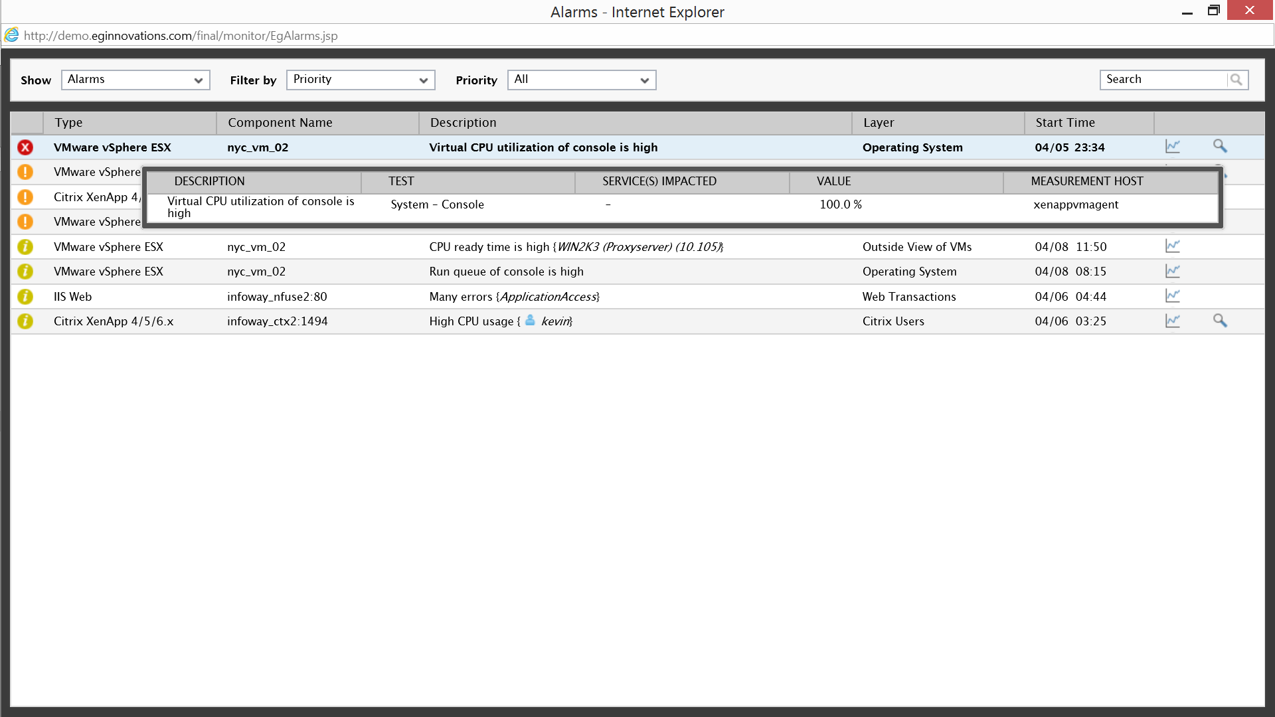Open graph icon for CPU ready time alarm

coord(1173,246)
